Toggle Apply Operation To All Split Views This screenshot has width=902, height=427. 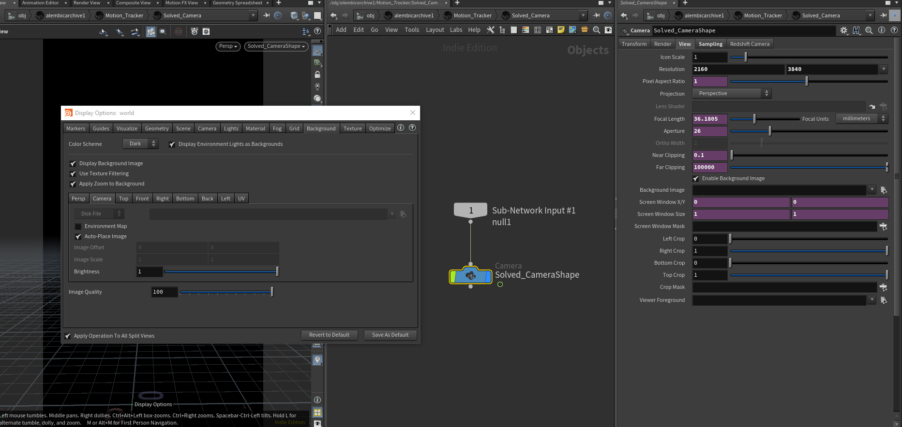coord(68,336)
